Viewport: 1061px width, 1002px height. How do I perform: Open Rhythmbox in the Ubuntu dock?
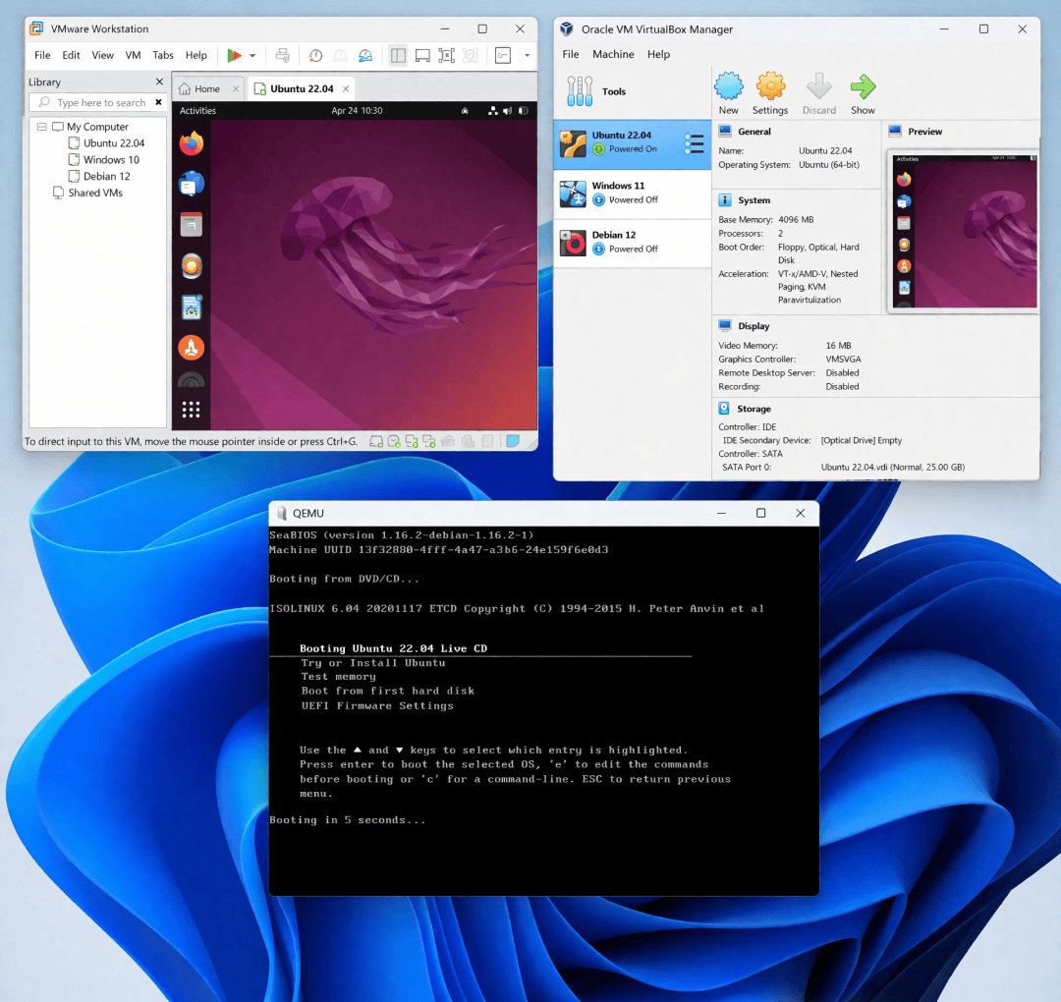pos(192,266)
